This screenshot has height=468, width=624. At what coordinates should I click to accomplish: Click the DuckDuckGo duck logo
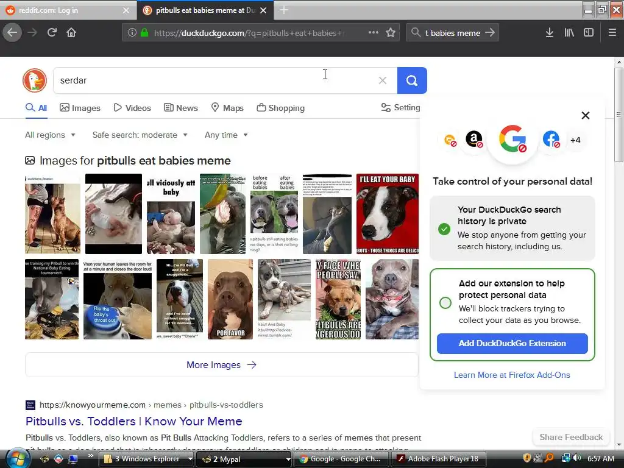tap(35, 80)
